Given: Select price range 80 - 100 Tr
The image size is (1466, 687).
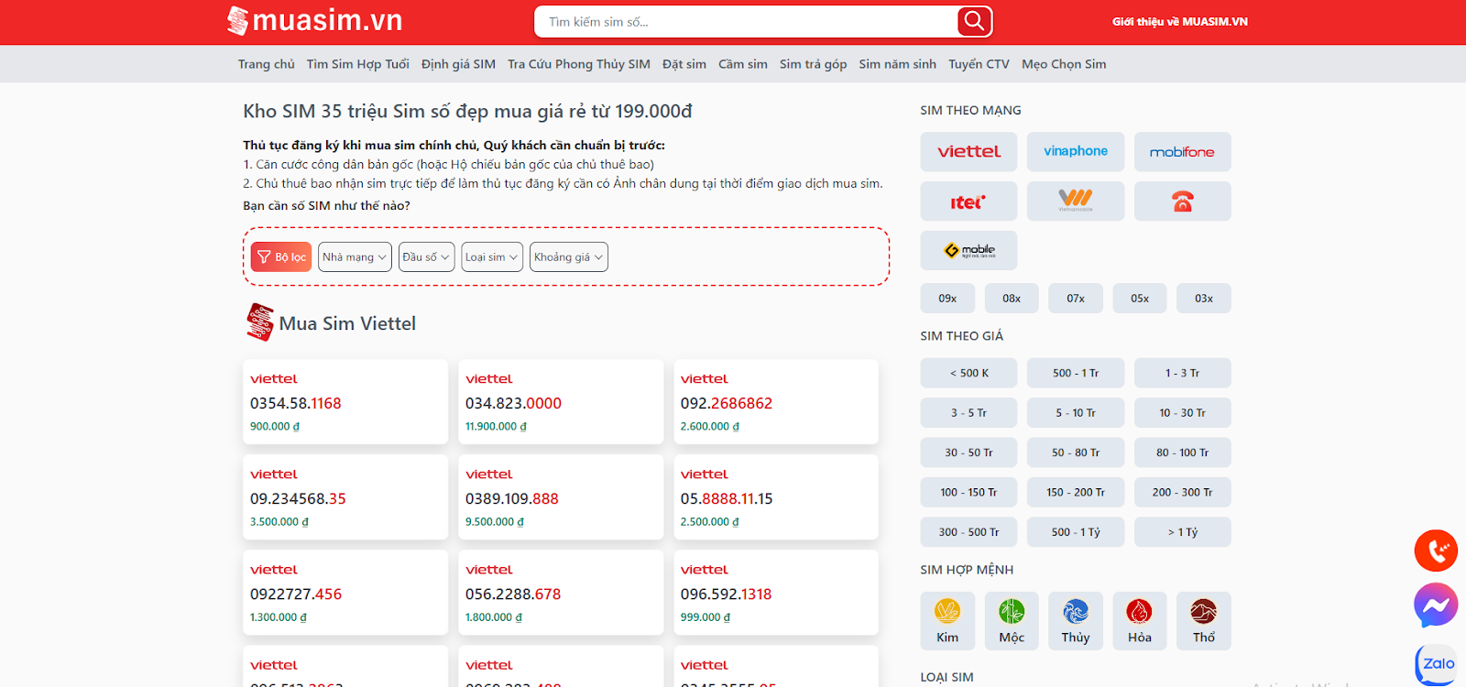Looking at the screenshot, I should 1182,453.
